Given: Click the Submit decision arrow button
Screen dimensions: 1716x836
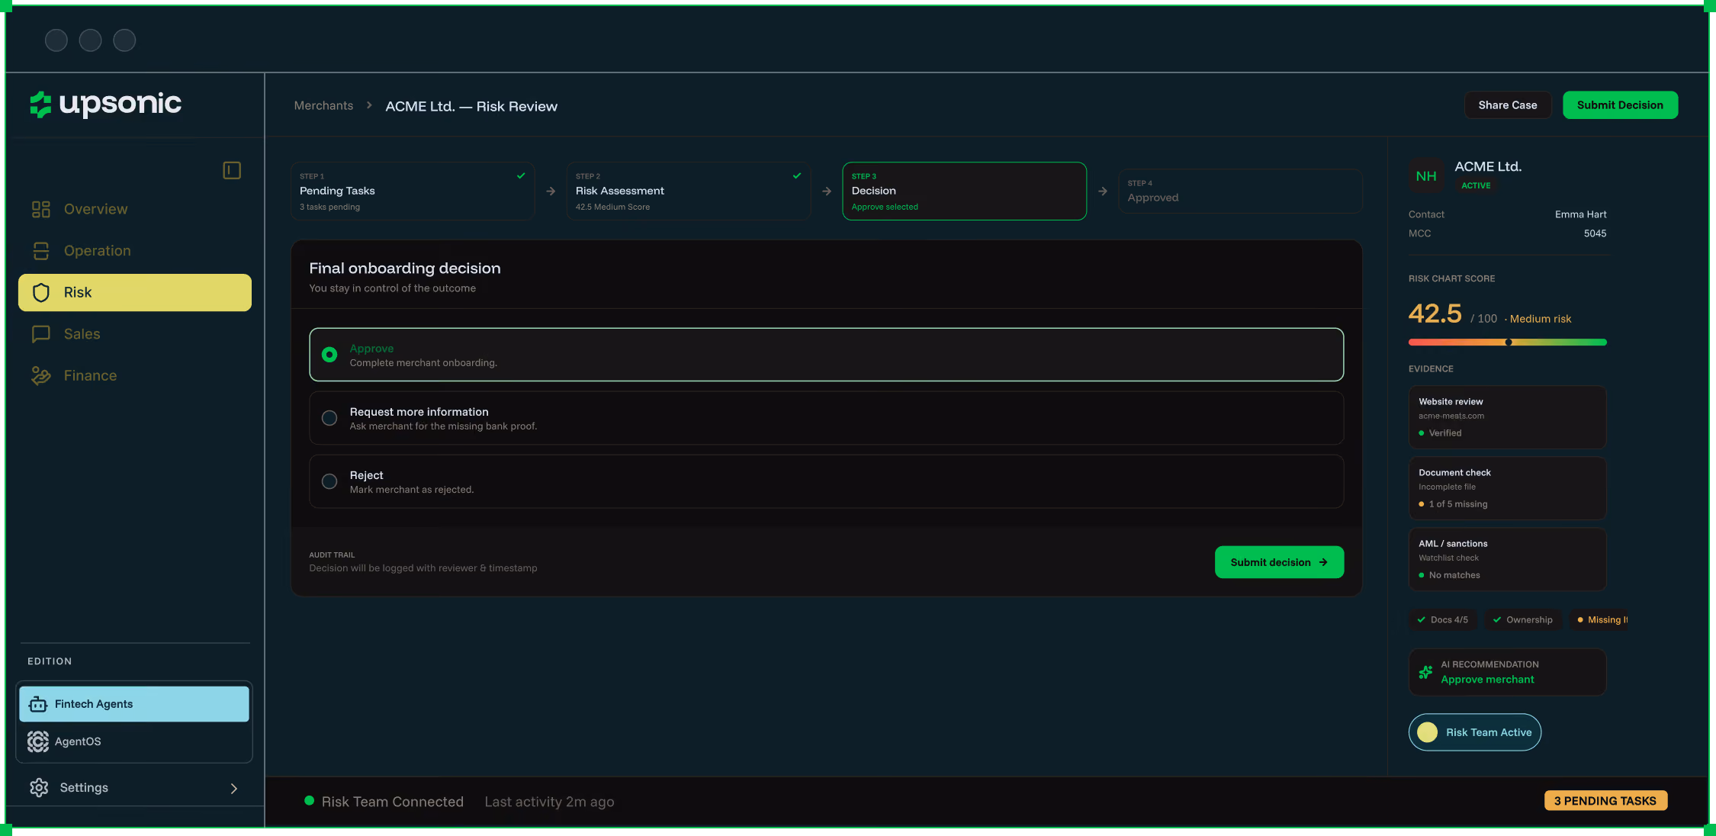Looking at the screenshot, I should pos(1280,562).
